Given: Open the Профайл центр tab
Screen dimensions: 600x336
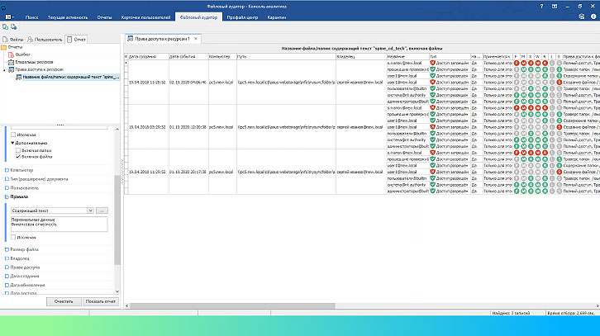Looking at the screenshot, I should 242,17.
